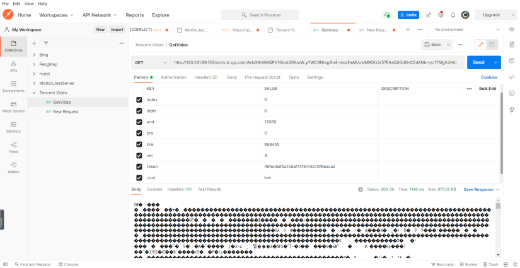Screen dimensions: 520x268
Task: Click the params table vertical scrollbar
Action: pos(502,132)
